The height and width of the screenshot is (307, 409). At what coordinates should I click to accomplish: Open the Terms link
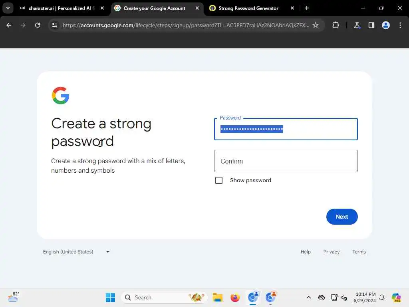(359, 252)
